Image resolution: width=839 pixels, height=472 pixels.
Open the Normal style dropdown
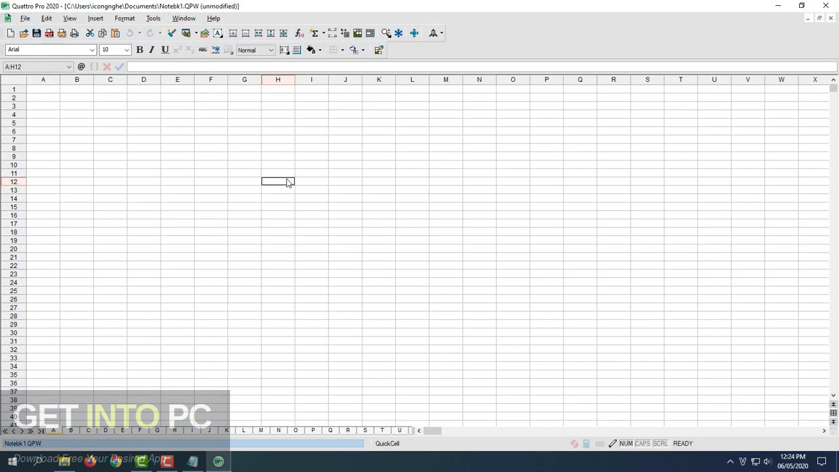tap(270, 50)
